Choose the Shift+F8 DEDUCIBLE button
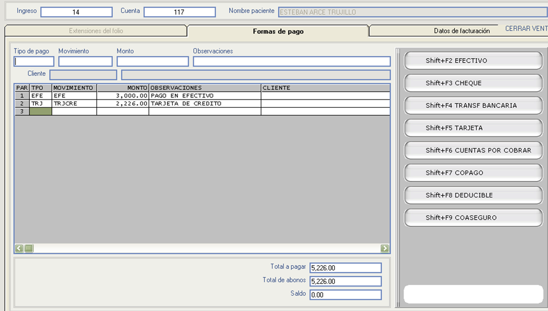Image resolution: width=548 pixels, height=311 pixels. [473, 195]
